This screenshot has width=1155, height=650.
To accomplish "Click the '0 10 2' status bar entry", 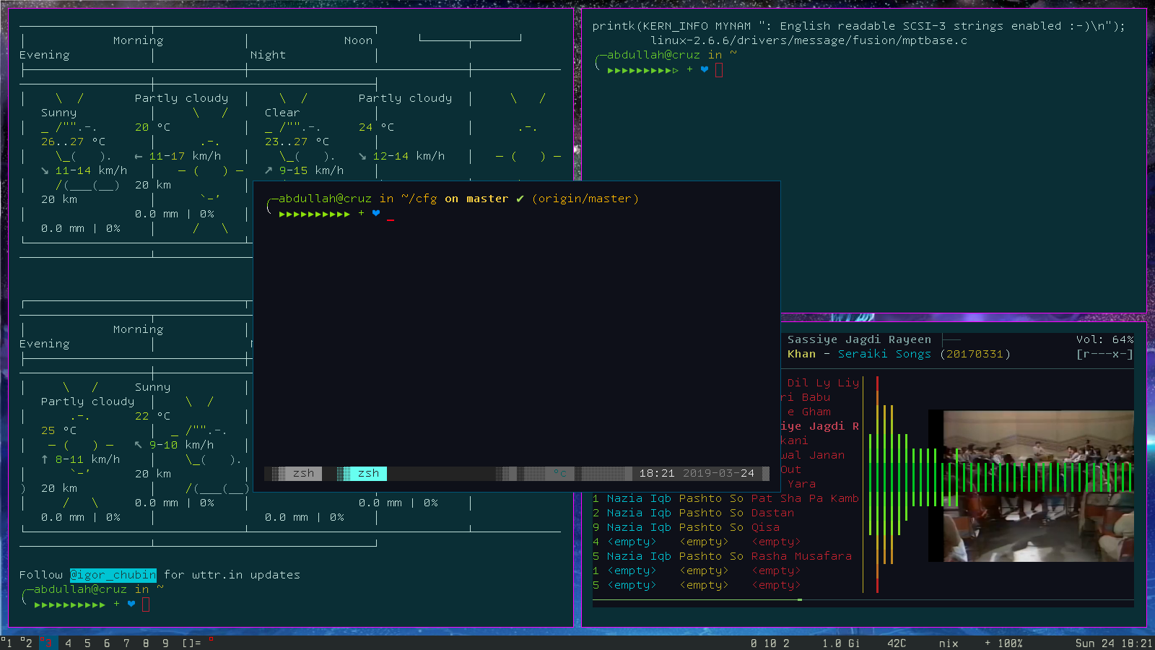I will (770, 643).
